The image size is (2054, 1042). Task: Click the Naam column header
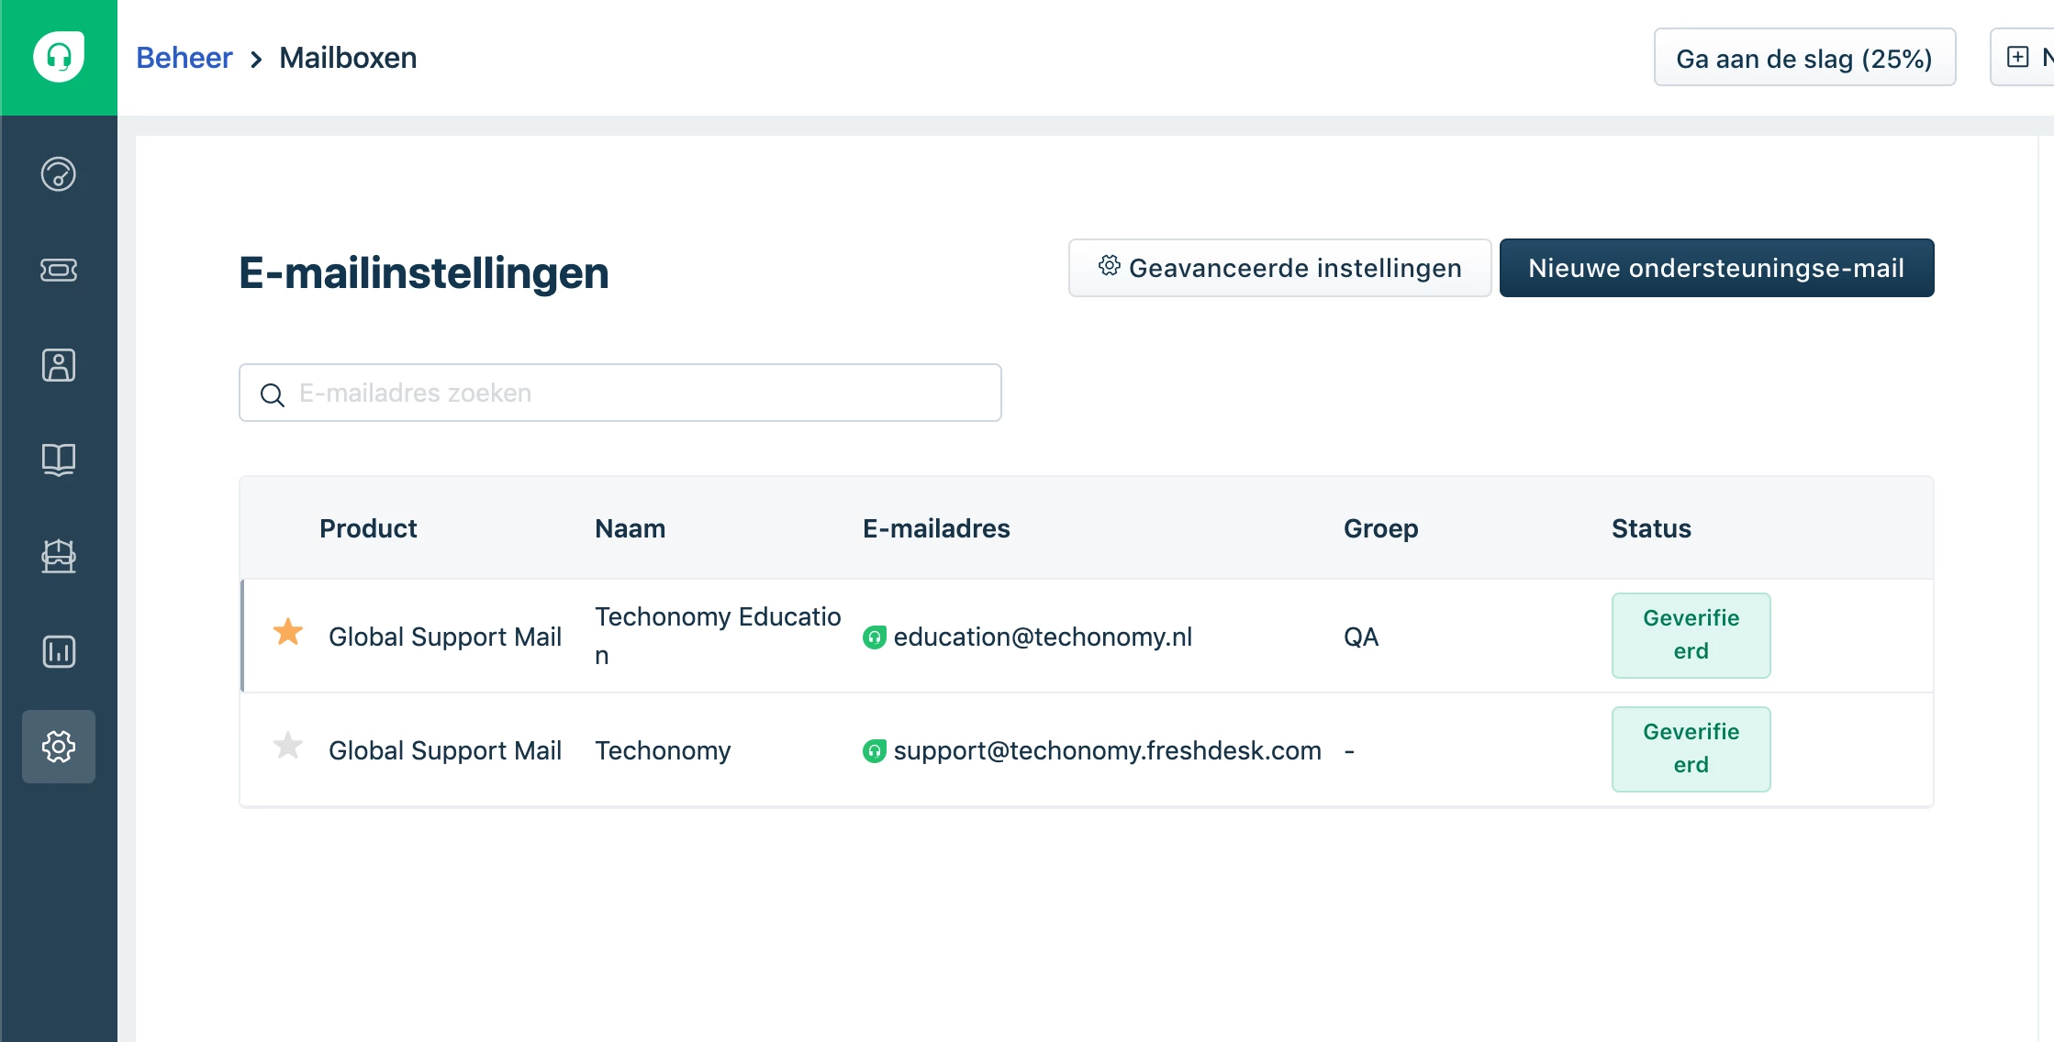(x=631, y=528)
